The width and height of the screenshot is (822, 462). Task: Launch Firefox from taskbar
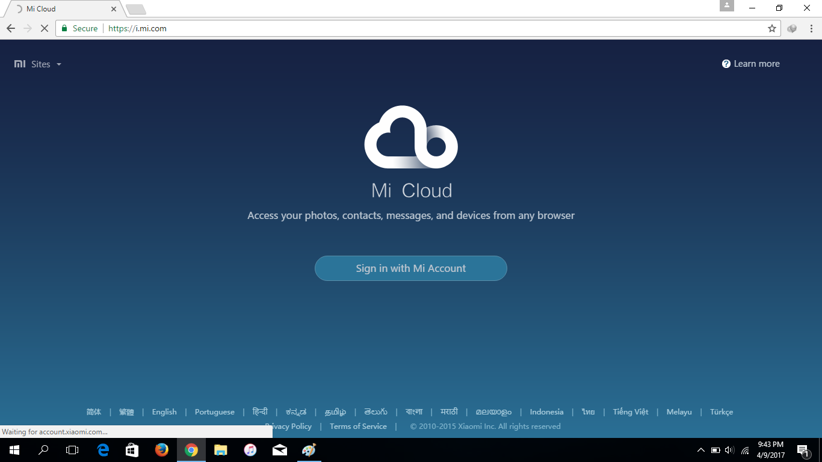[162, 450]
